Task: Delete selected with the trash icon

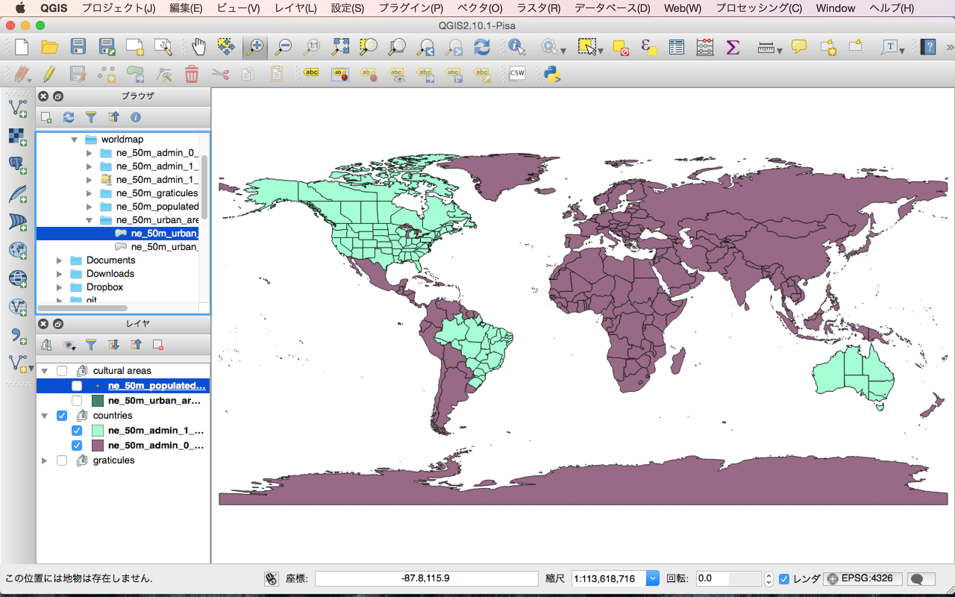Action: click(191, 74)
